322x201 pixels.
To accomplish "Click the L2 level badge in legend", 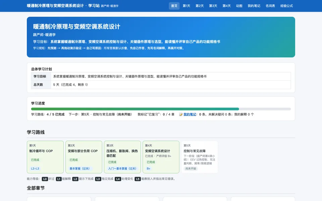I will 75,179.
